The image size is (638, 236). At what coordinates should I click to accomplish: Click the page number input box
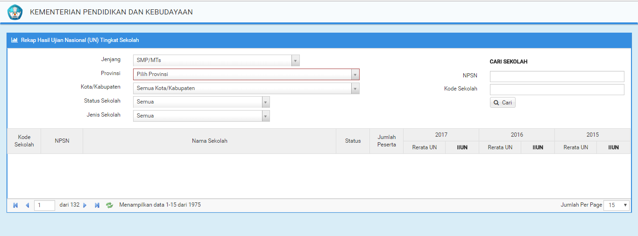44,205
